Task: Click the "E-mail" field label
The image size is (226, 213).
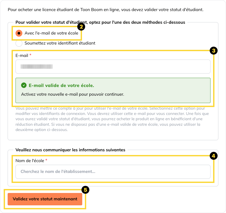Action: click(22, 55)
